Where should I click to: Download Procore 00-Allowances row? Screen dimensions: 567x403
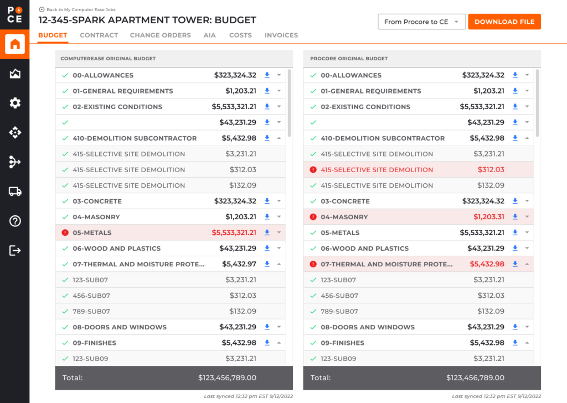click(515, 75)
